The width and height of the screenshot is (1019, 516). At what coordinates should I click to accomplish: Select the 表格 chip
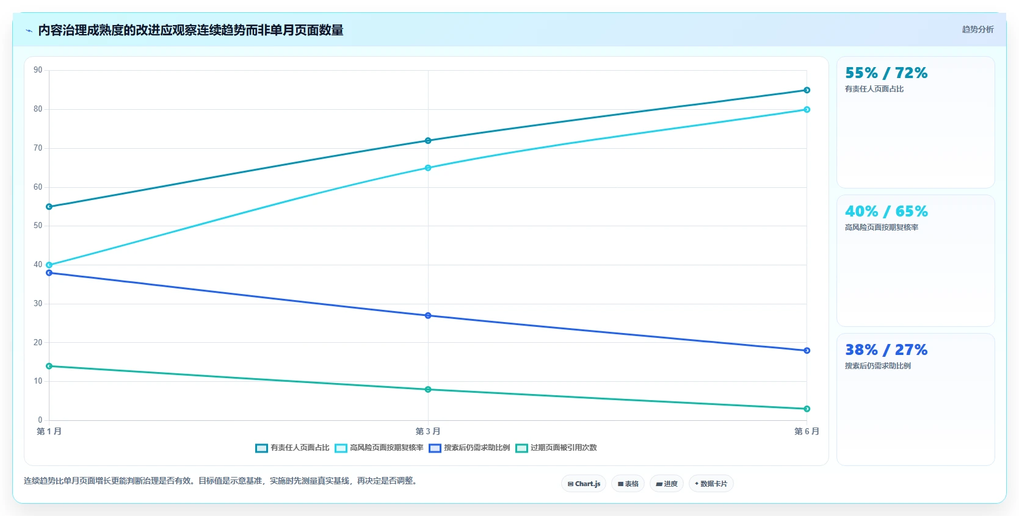[628, 484]
